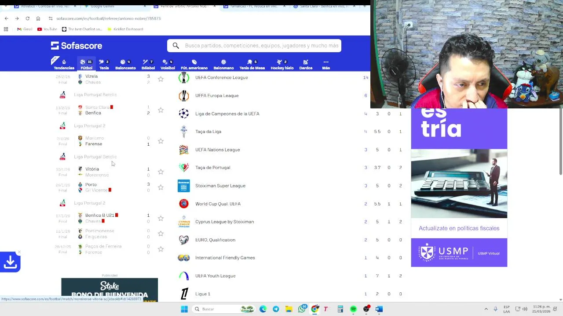Open the Voleibol section
Viewport: 563px width, 316px height.
click(168, 65)
